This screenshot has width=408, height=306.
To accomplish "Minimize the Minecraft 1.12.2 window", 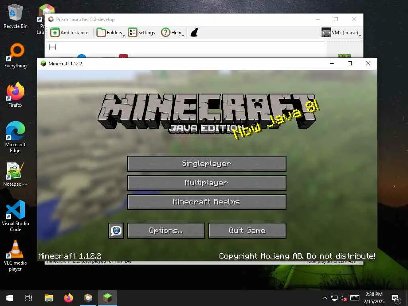I will pos(332,63).
